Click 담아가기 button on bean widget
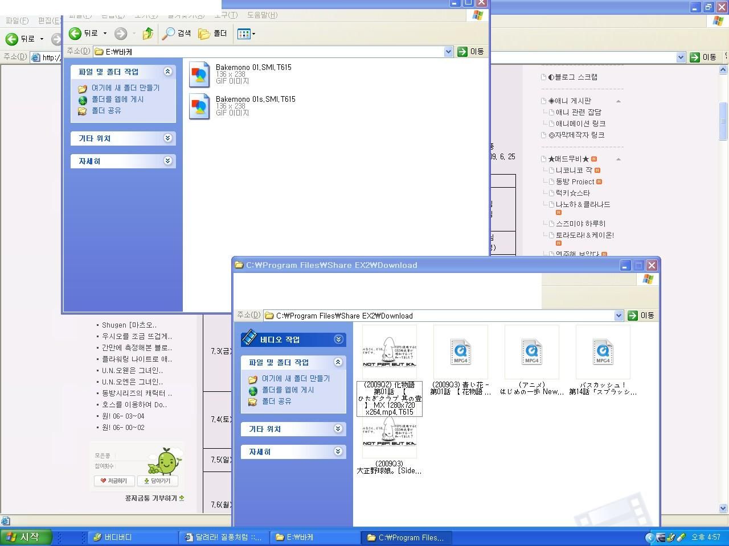 pyautogui.click(x=158, y=481)
